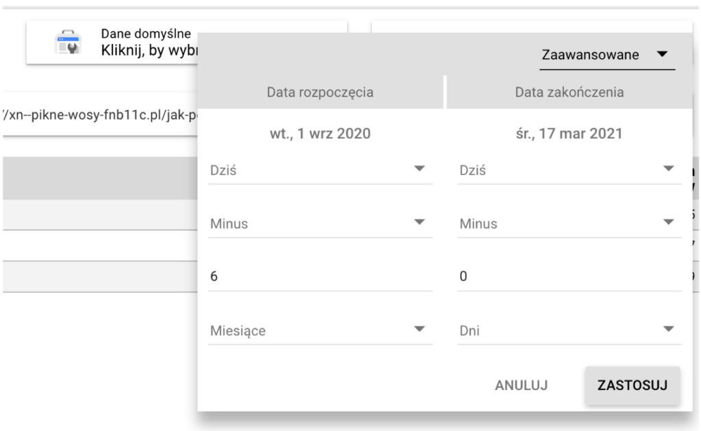Image resolution: width=701 pixels, height=431 pixels.
Task: Click the start date wt., 1 wrz 2020
Action: (x=320, y=134)
